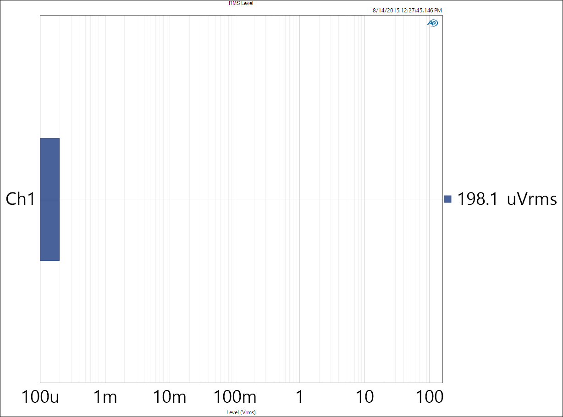Click the 1m axis label
The width and height of the screenshot is (563, 417).
[105, 397]
